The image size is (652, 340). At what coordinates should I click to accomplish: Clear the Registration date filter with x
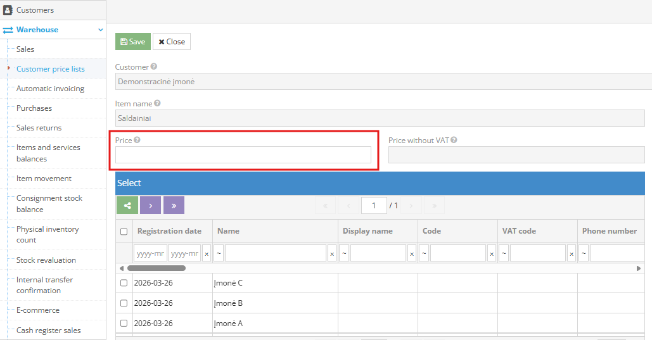click(x=207, y=254)
